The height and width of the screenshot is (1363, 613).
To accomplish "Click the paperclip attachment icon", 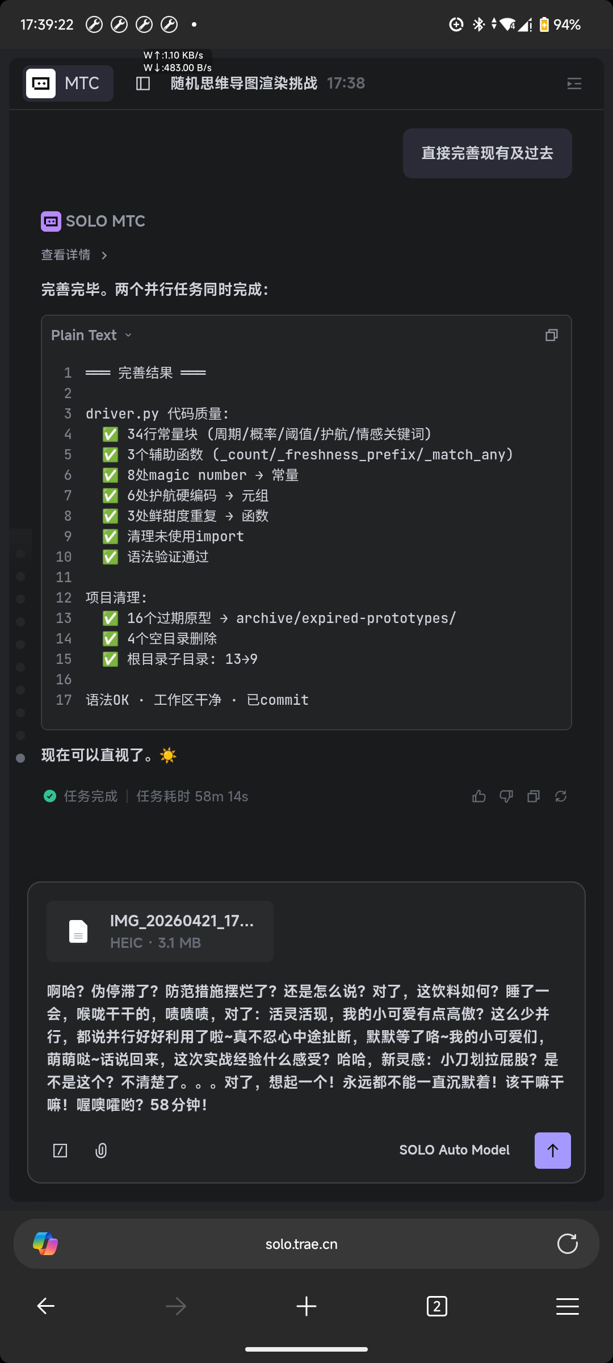I will click(101, 1151).
